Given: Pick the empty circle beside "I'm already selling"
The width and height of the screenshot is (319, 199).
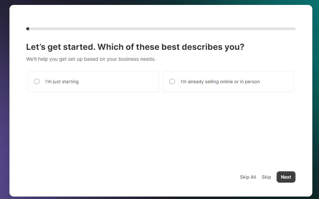Looking at the screenshot, I should [172, 81].
